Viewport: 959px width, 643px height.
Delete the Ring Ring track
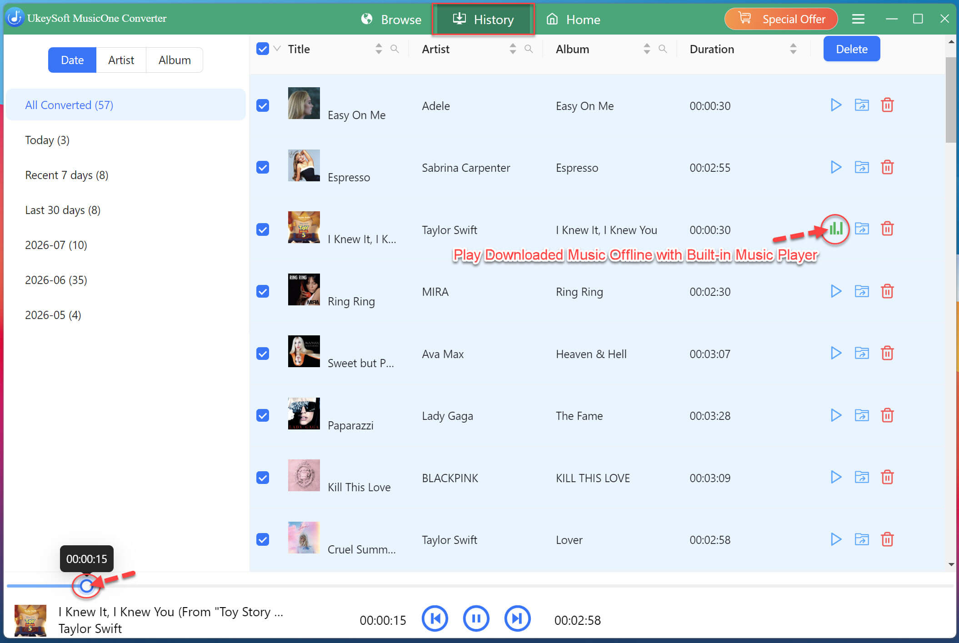coord(887,291)
